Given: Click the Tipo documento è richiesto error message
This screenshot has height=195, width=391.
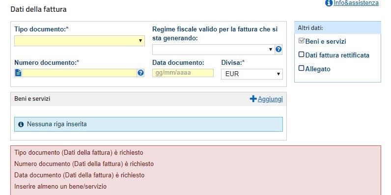Looking at the screenshot, I should coord(79,152).
